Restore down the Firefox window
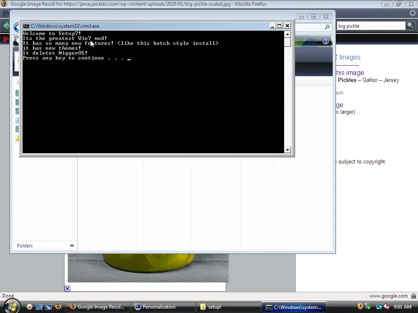The image size is (418, 313). click(399, 4)
